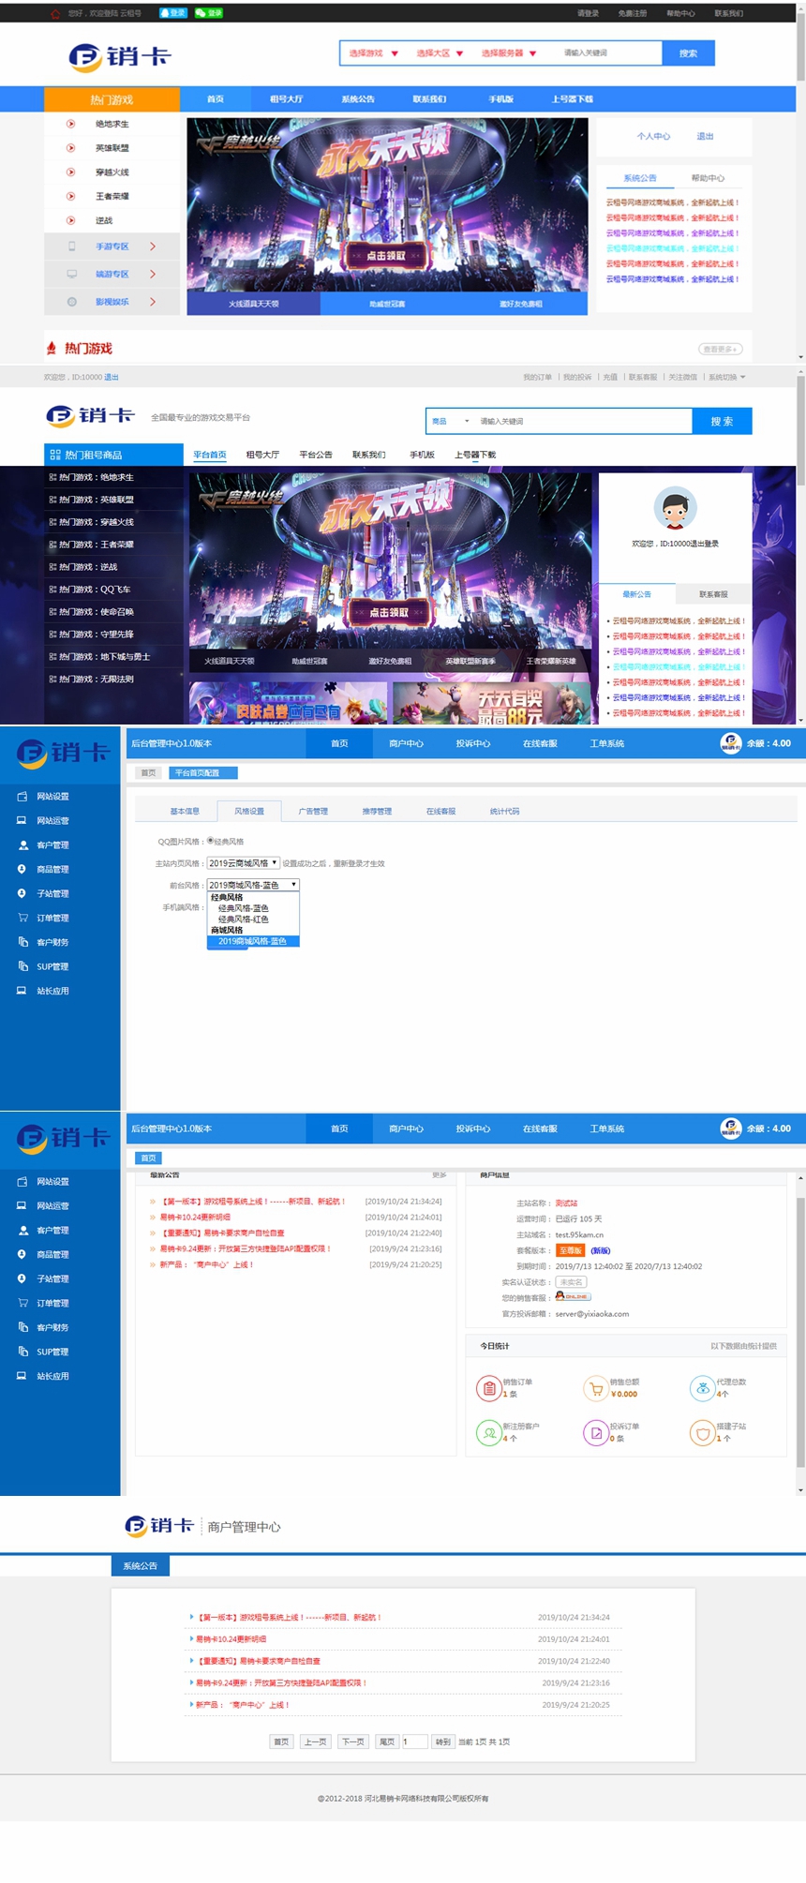Click the home icon in the top black bar
806x1883 pixels.
[55, 13]
